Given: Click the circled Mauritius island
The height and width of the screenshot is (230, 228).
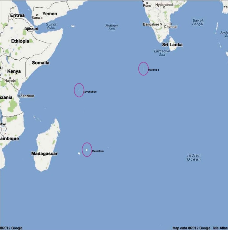Looking at the screenshot, I should 86,150.
